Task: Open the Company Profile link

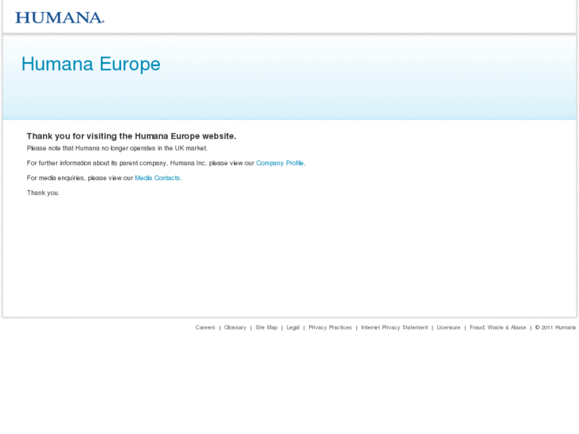Action: (x=280, y=163)
